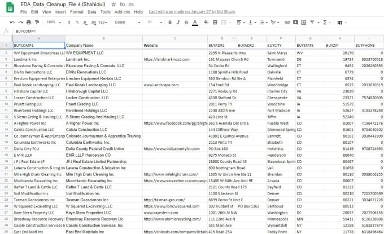Open text rotation dropdown

point(275,22)
